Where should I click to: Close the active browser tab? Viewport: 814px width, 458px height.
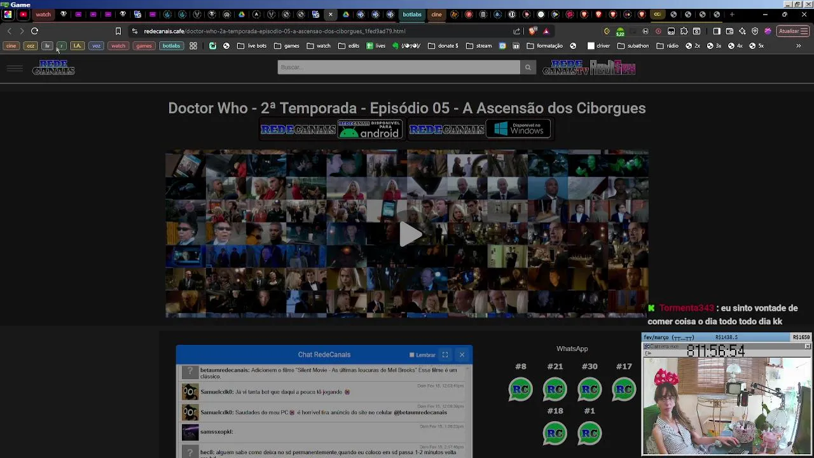click(330, 14)
